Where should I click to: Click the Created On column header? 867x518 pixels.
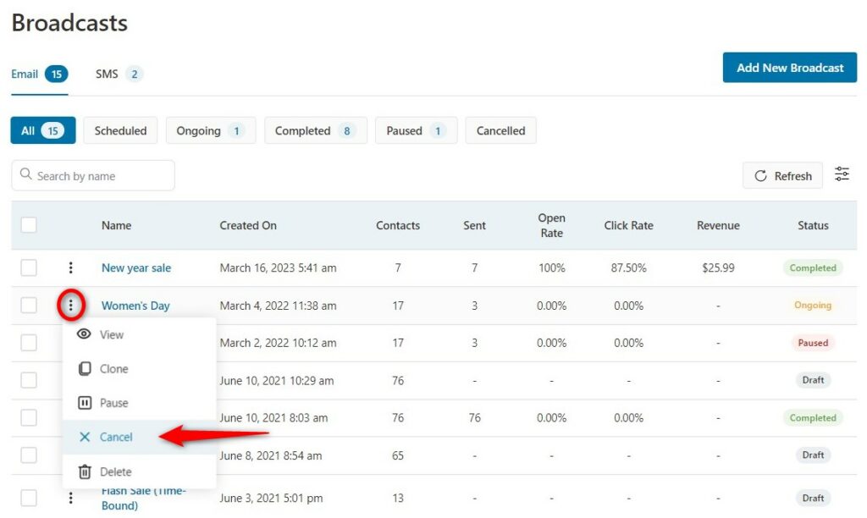tap(248, 225)
